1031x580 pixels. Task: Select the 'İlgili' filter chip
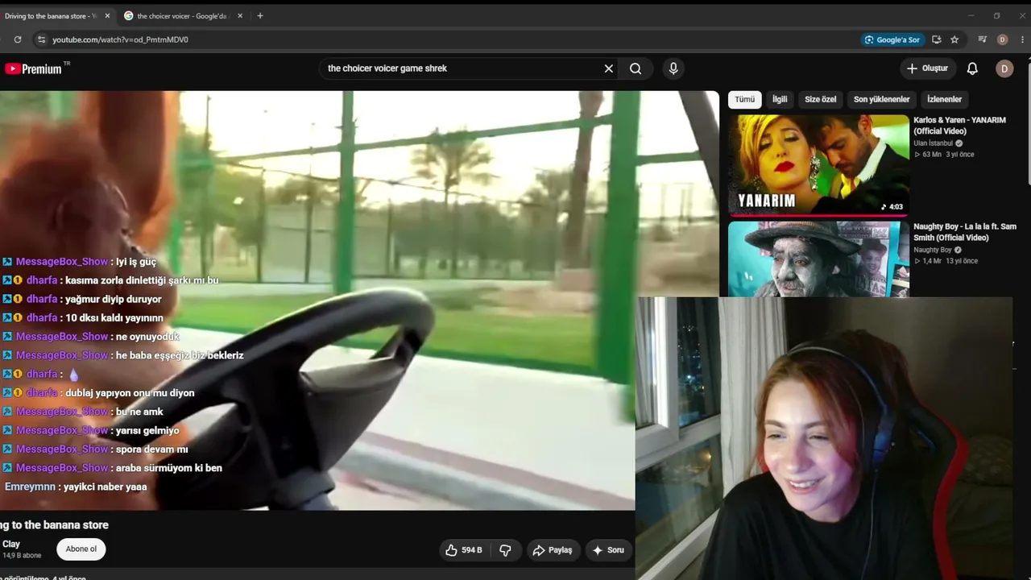[780, 99]
